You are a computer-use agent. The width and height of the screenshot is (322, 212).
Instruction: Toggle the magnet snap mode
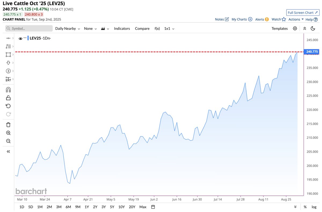[8, 90]
